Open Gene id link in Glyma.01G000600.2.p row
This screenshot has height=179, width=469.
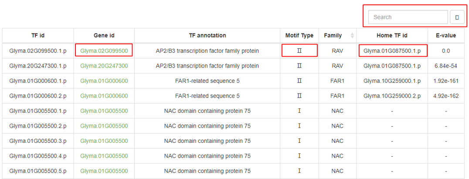click(x=104, y=96)
